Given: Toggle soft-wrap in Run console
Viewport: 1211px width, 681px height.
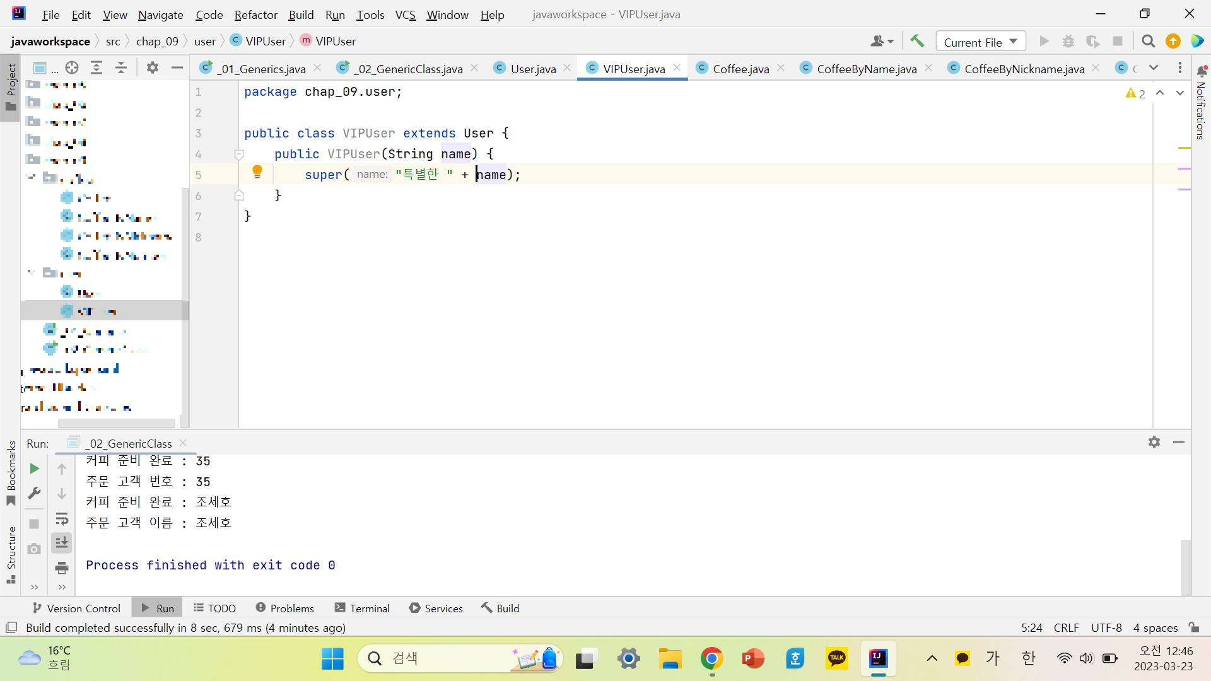Looking at the screenshot, I should pos(62,519).
